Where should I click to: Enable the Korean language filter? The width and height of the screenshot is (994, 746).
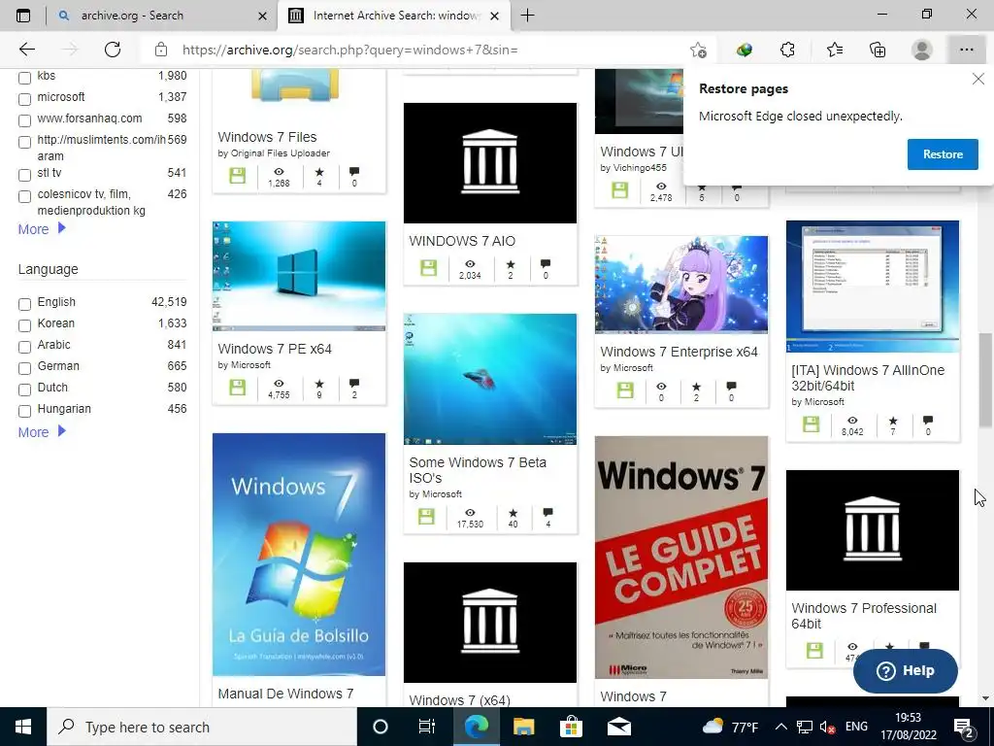[x=24, y=325]
